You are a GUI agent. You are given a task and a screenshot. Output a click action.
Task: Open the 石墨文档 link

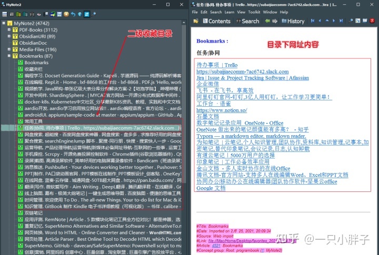point(207,116)
